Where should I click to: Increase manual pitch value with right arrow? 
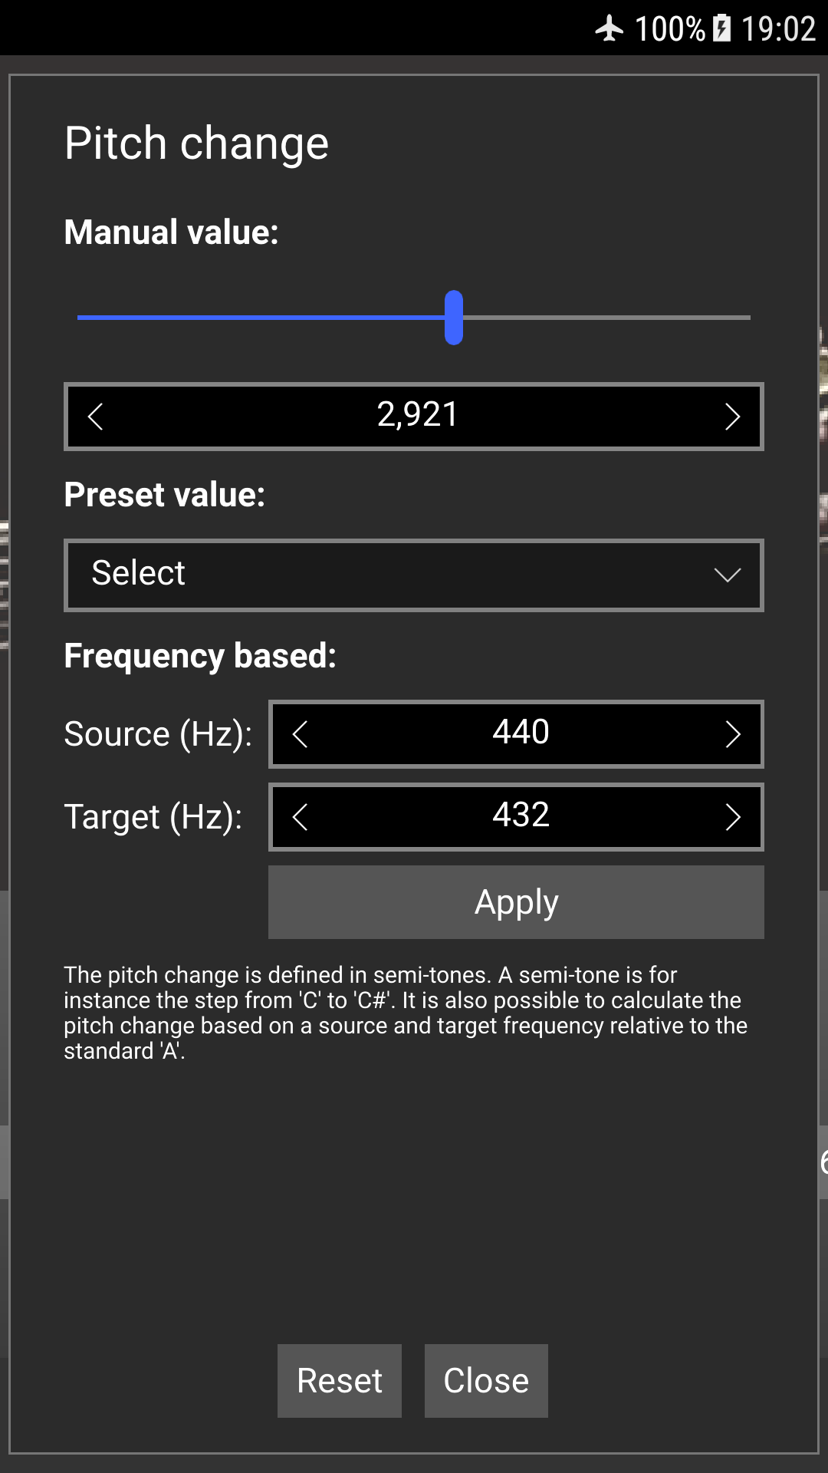[732, 417]
